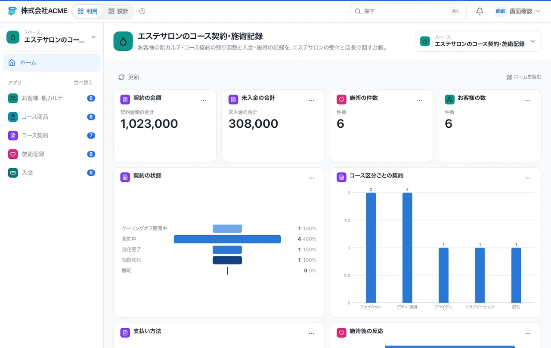The image size is (551, 348).
Task: Click the notification bell icon
Action: [480, 11]
